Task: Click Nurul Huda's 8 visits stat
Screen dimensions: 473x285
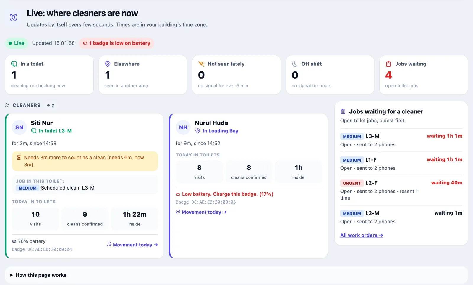Action: pos(199,172)
